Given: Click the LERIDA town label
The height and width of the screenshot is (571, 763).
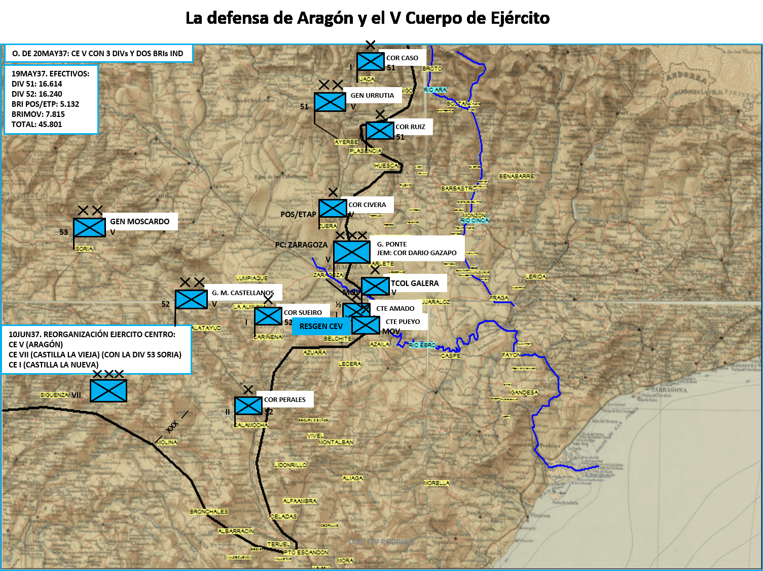Looking at the screenshot, I should click(x=536, y=276).
